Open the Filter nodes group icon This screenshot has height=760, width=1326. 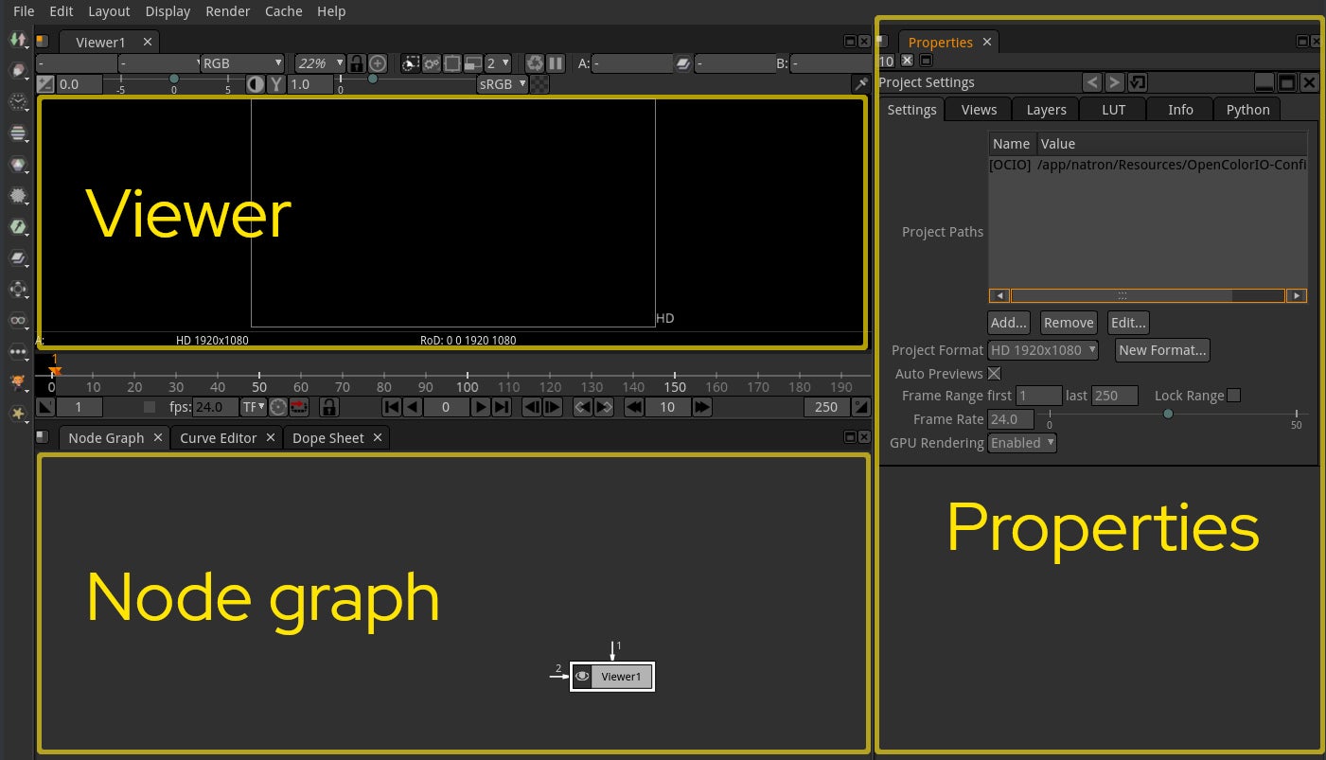coord(19,196)
